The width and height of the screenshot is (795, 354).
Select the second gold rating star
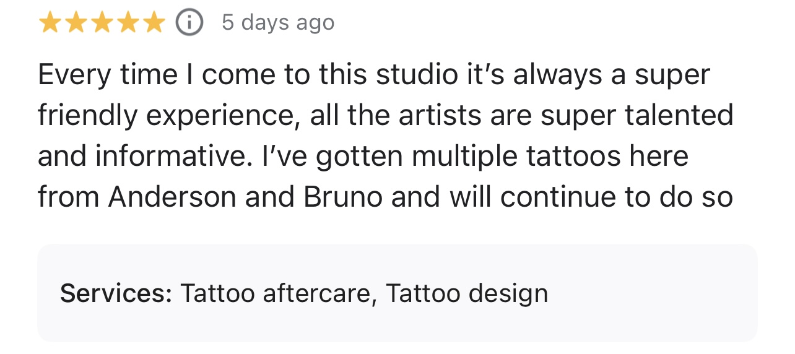click(x=76, y=23)
